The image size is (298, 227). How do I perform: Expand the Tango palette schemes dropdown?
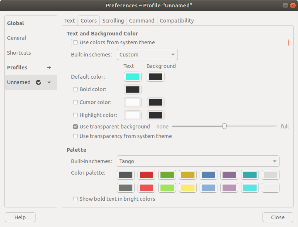tap(198, 161)
